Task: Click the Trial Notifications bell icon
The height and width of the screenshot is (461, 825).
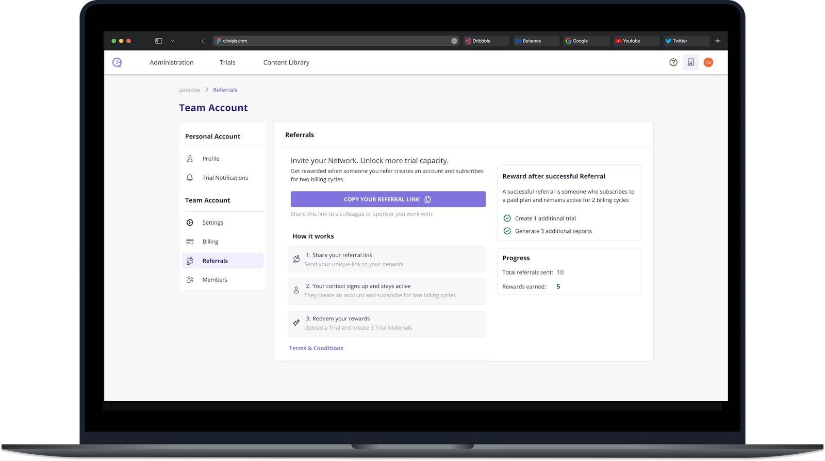Action: point(190,178)
